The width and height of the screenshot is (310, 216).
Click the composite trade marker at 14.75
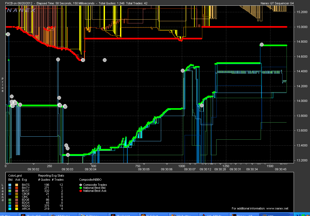coord(261,45)
